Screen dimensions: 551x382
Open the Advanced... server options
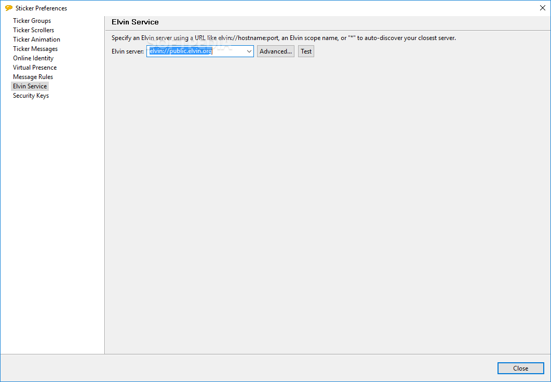[275, 51]
